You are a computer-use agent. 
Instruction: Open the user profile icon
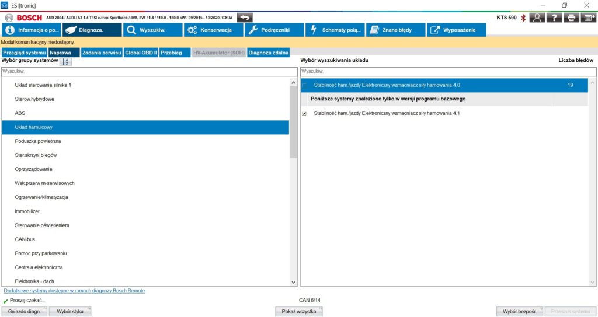tap(537, 18)
